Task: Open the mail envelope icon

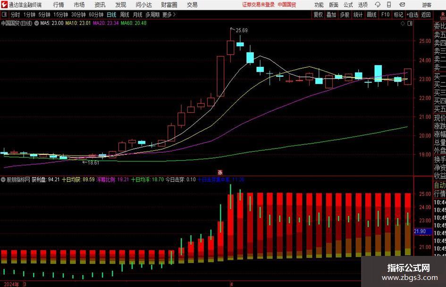Action: pos(402,5)
